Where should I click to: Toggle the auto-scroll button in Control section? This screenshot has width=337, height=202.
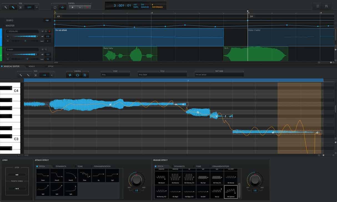coord(62,7)
